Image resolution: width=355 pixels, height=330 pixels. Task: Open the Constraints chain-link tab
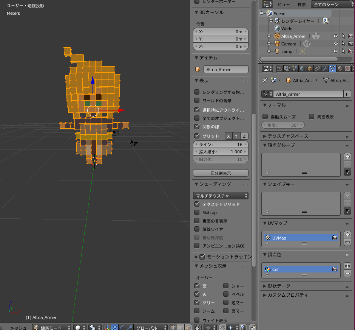coord(317,68)
